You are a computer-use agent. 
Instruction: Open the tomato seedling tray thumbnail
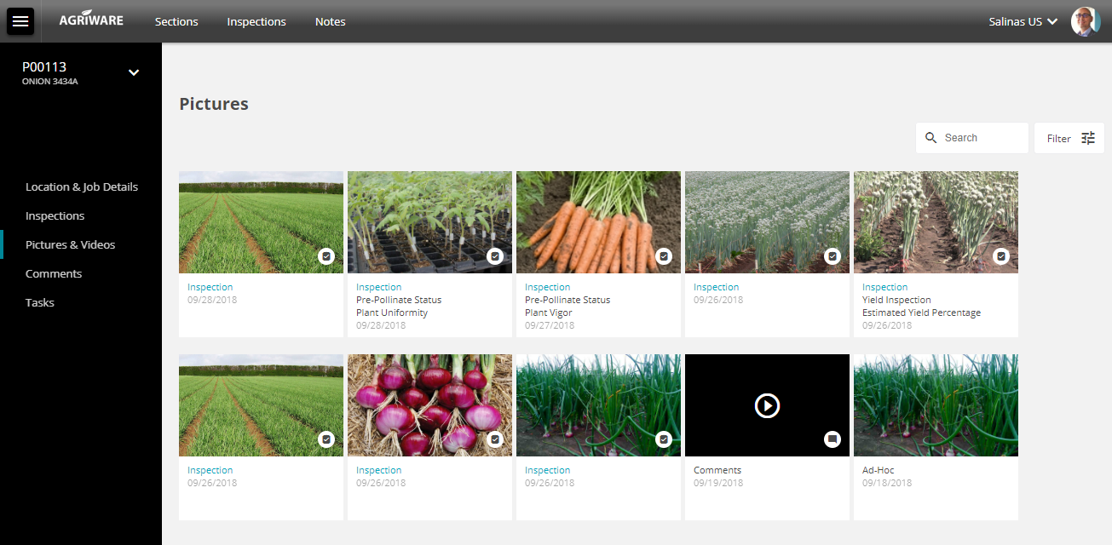coord(429,222)
